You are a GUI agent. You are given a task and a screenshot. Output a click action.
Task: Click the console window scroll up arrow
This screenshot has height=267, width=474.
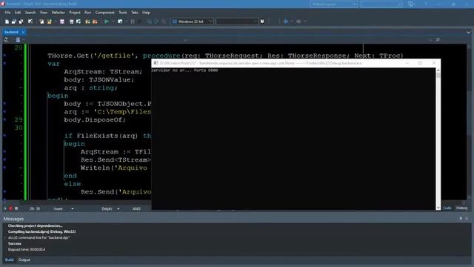[x=438, y=70]
